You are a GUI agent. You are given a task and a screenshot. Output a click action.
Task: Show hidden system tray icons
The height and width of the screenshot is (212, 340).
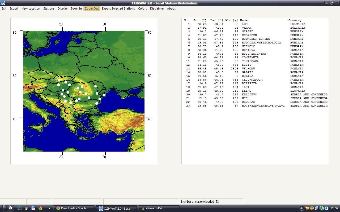tap(301, 208)
